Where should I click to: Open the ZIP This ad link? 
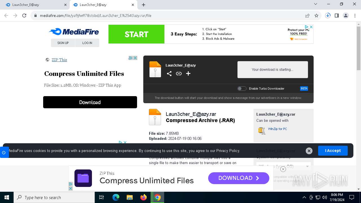pos(59,60)
